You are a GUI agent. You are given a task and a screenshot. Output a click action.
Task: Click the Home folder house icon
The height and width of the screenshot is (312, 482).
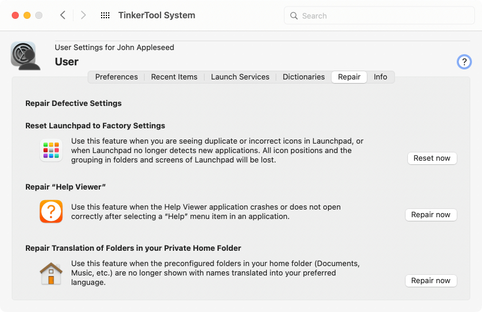coord(51,274)
